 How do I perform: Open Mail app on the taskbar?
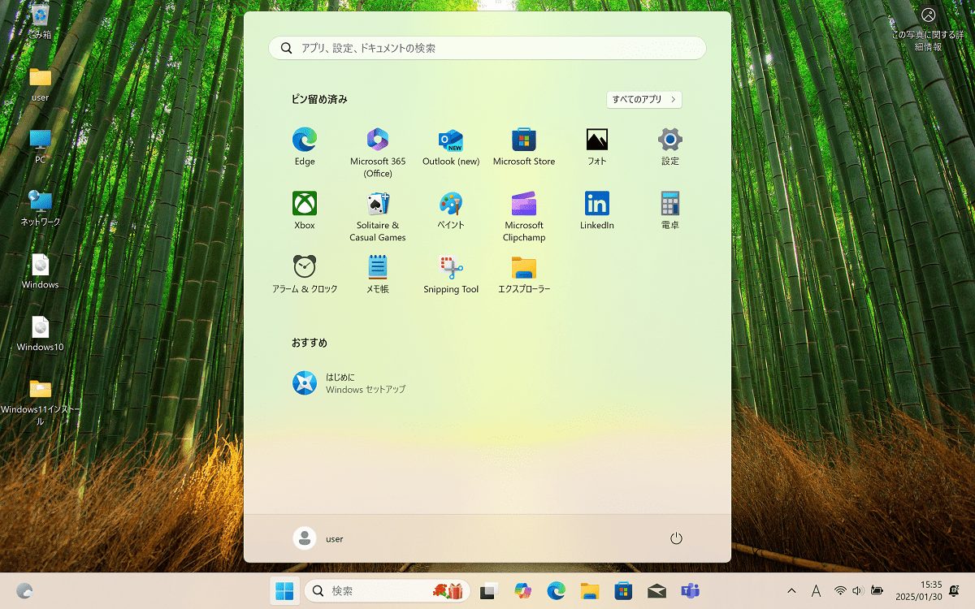click(656, 591)
